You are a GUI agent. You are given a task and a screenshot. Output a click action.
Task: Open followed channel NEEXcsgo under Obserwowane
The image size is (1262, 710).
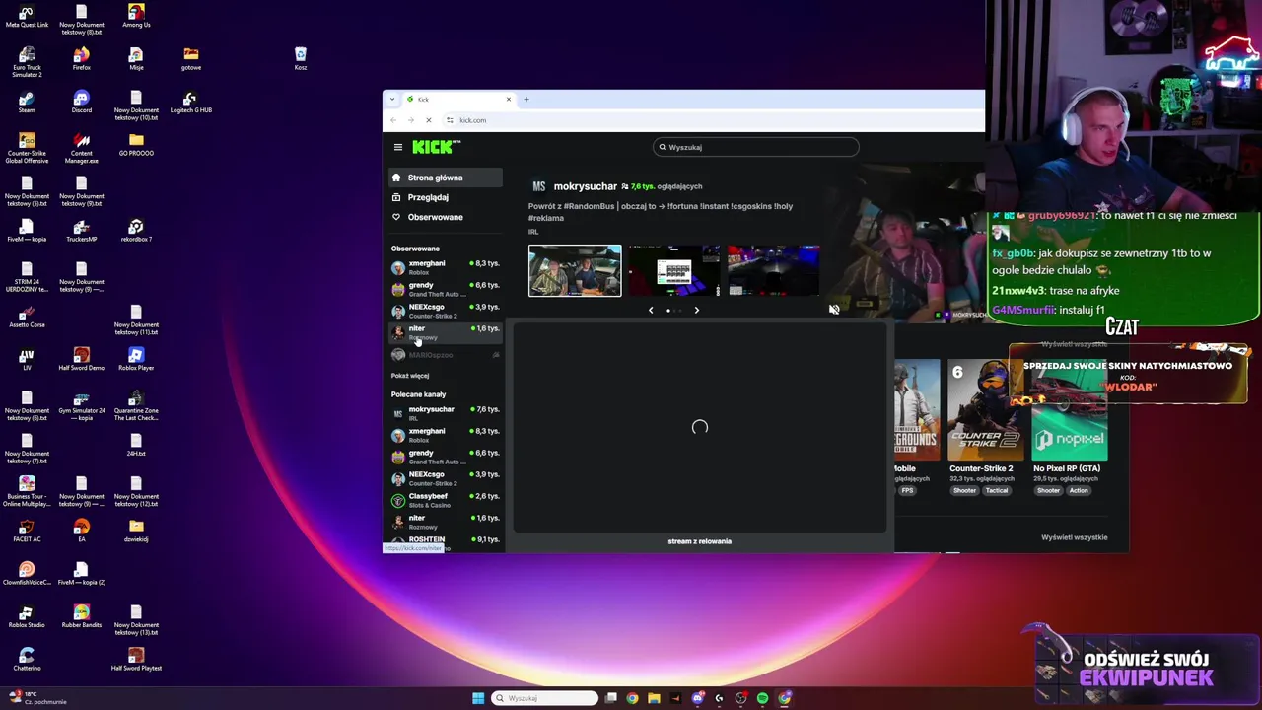click(445, 311)
